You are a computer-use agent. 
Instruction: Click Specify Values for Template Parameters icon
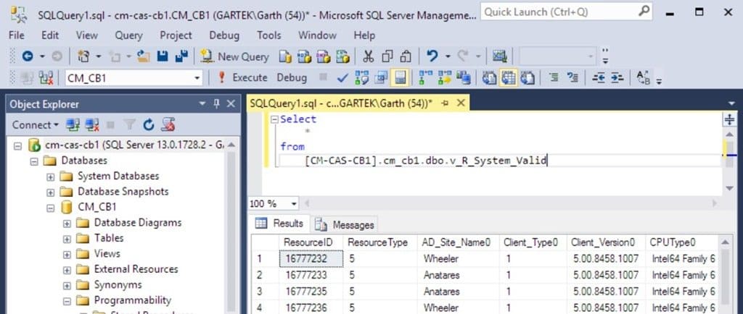pos(643,78)
